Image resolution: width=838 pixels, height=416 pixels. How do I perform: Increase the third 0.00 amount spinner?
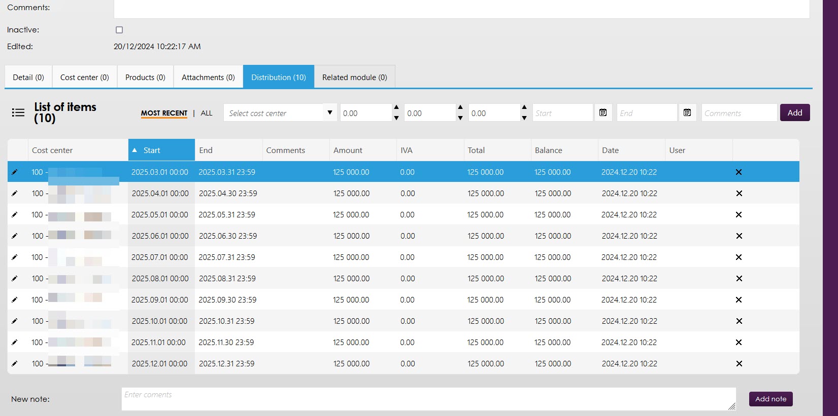[x=524, y=107]
